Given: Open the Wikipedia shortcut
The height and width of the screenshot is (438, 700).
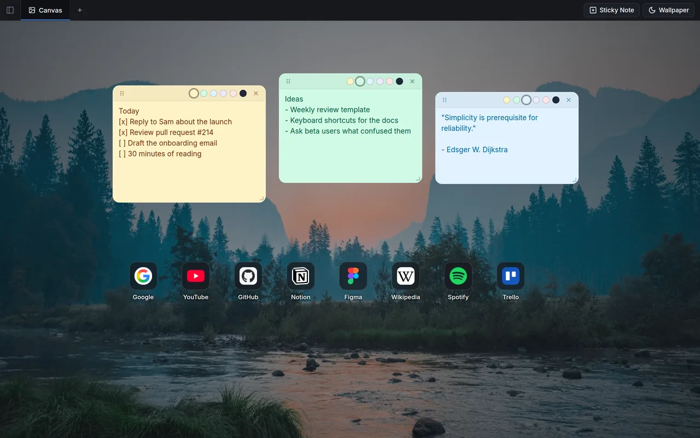Looking at the screenshot, I should click(406, 281).
